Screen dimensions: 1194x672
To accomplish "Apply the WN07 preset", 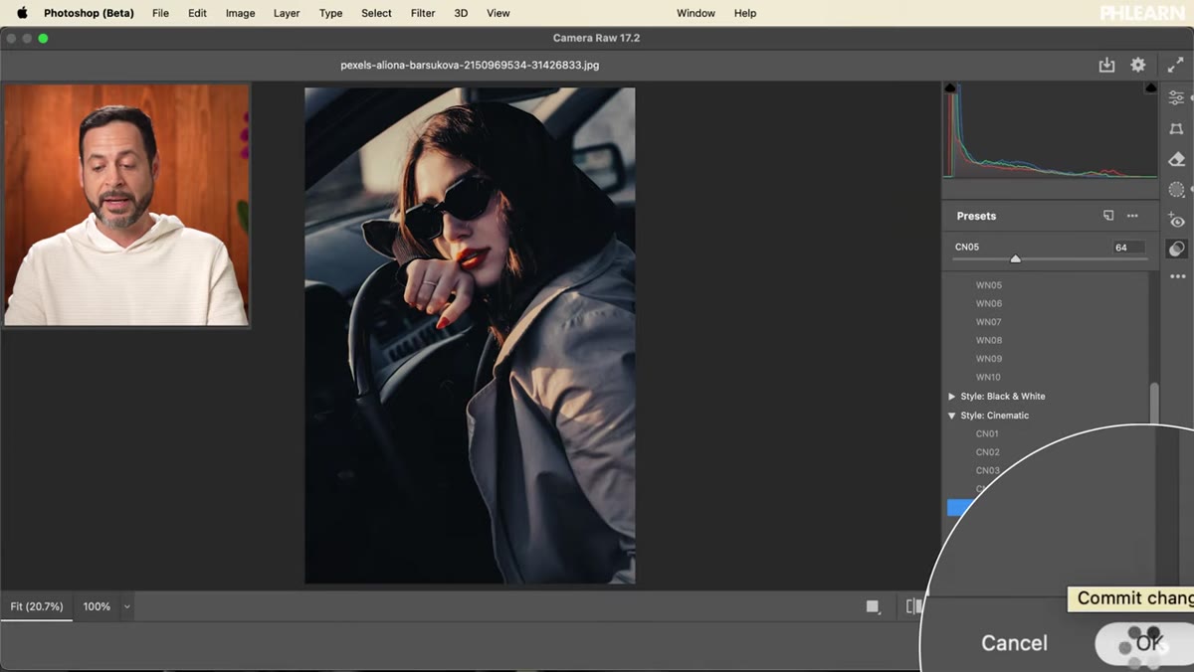I will pyautogui.click(x=988, y=322).
